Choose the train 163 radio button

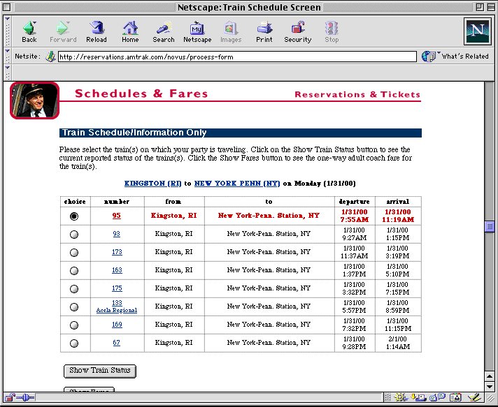(75, 270)
